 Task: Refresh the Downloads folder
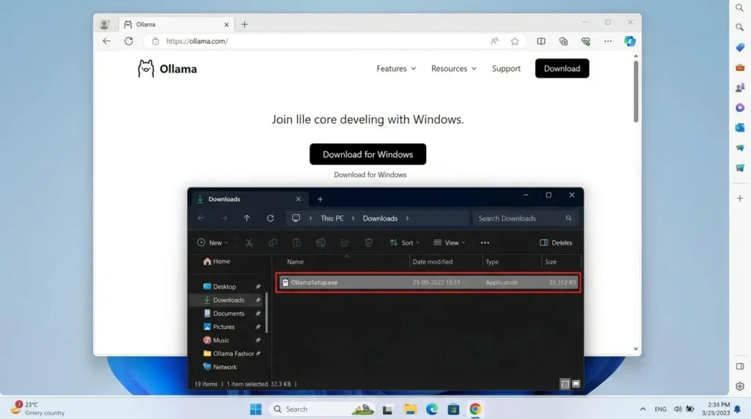pyautogui.click(x=270, y=218)
